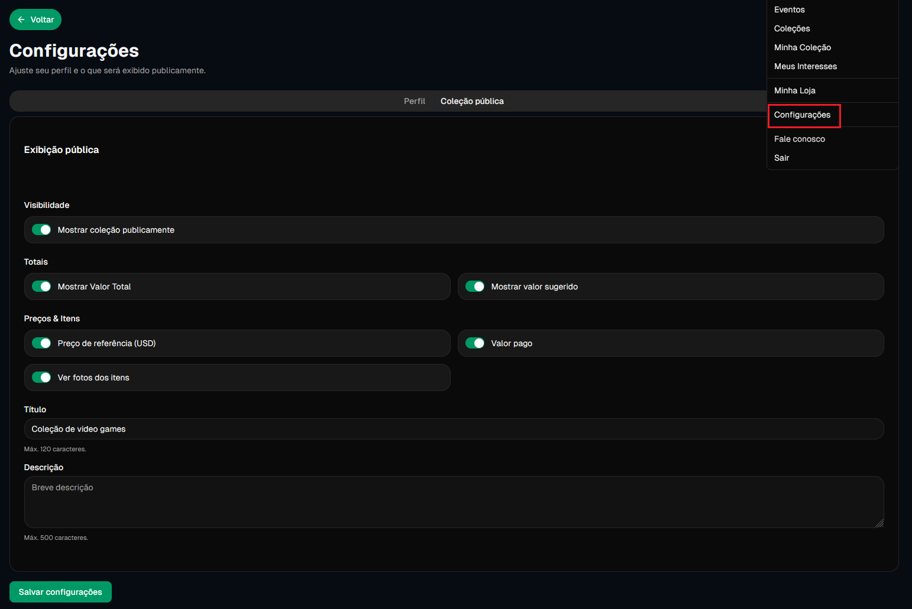Click Salvar configurações
The height and width of the screenshot is (609, 912).
point(60,591)
